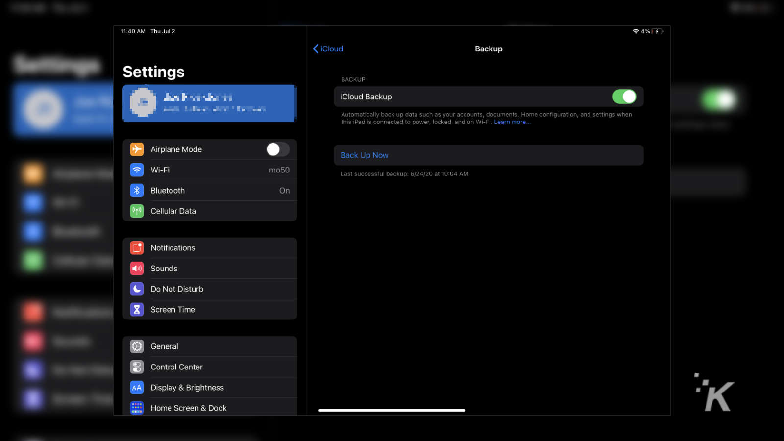Toggle the Airplane Mode switch
784x441 pixels.
(x=278, y=149)
